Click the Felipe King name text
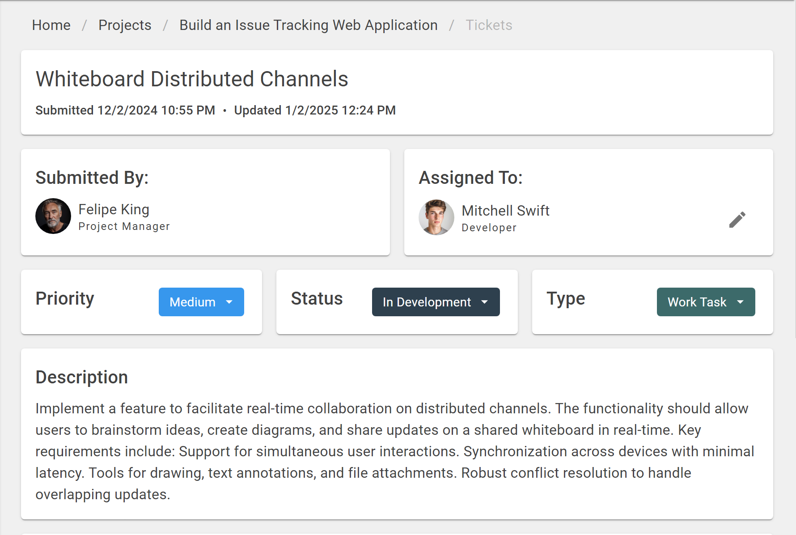Viewport: 796px width, 535px height. coord(114,209)
